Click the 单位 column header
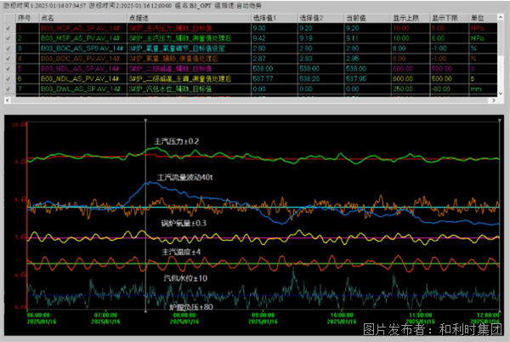 479,17
